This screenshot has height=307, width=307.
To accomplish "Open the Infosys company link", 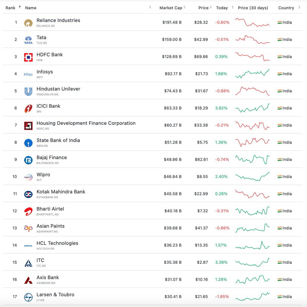I will [45, 72].
